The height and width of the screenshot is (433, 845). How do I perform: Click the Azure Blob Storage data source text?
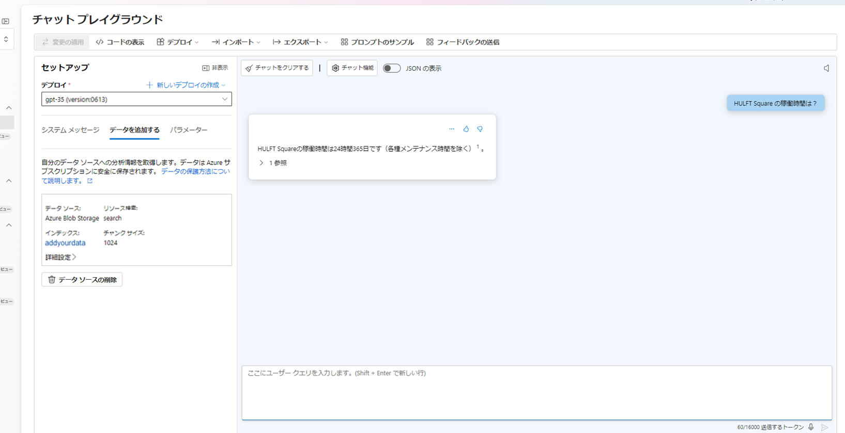point(72,218)
